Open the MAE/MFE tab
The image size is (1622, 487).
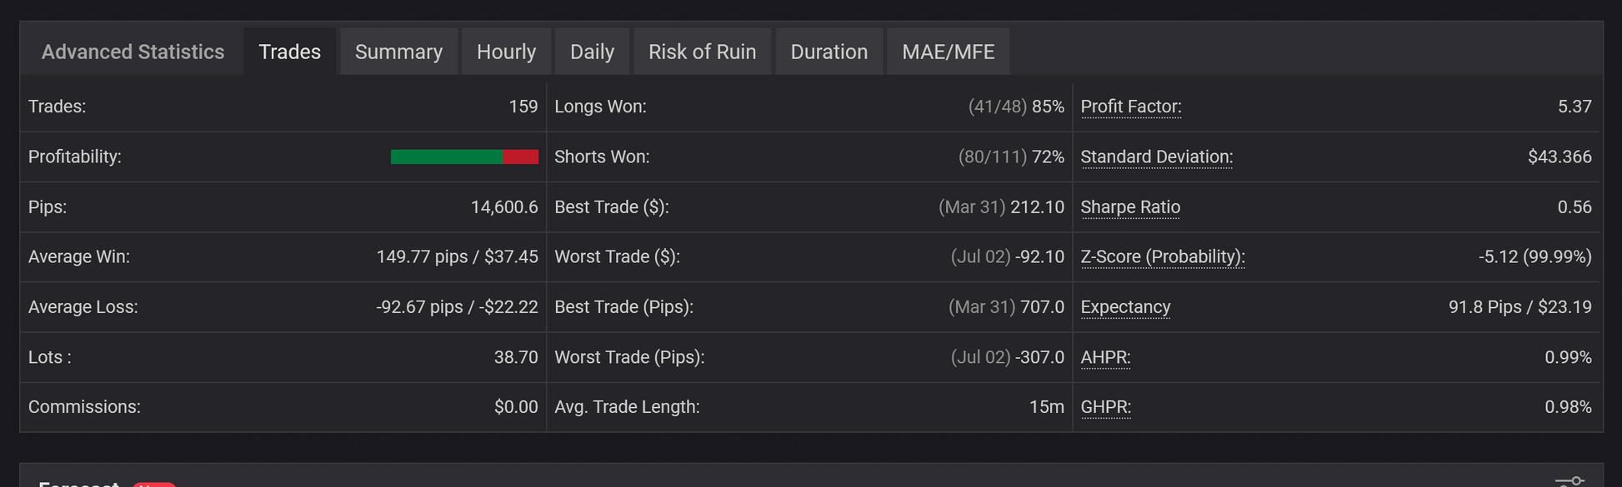tap(948, 52)
